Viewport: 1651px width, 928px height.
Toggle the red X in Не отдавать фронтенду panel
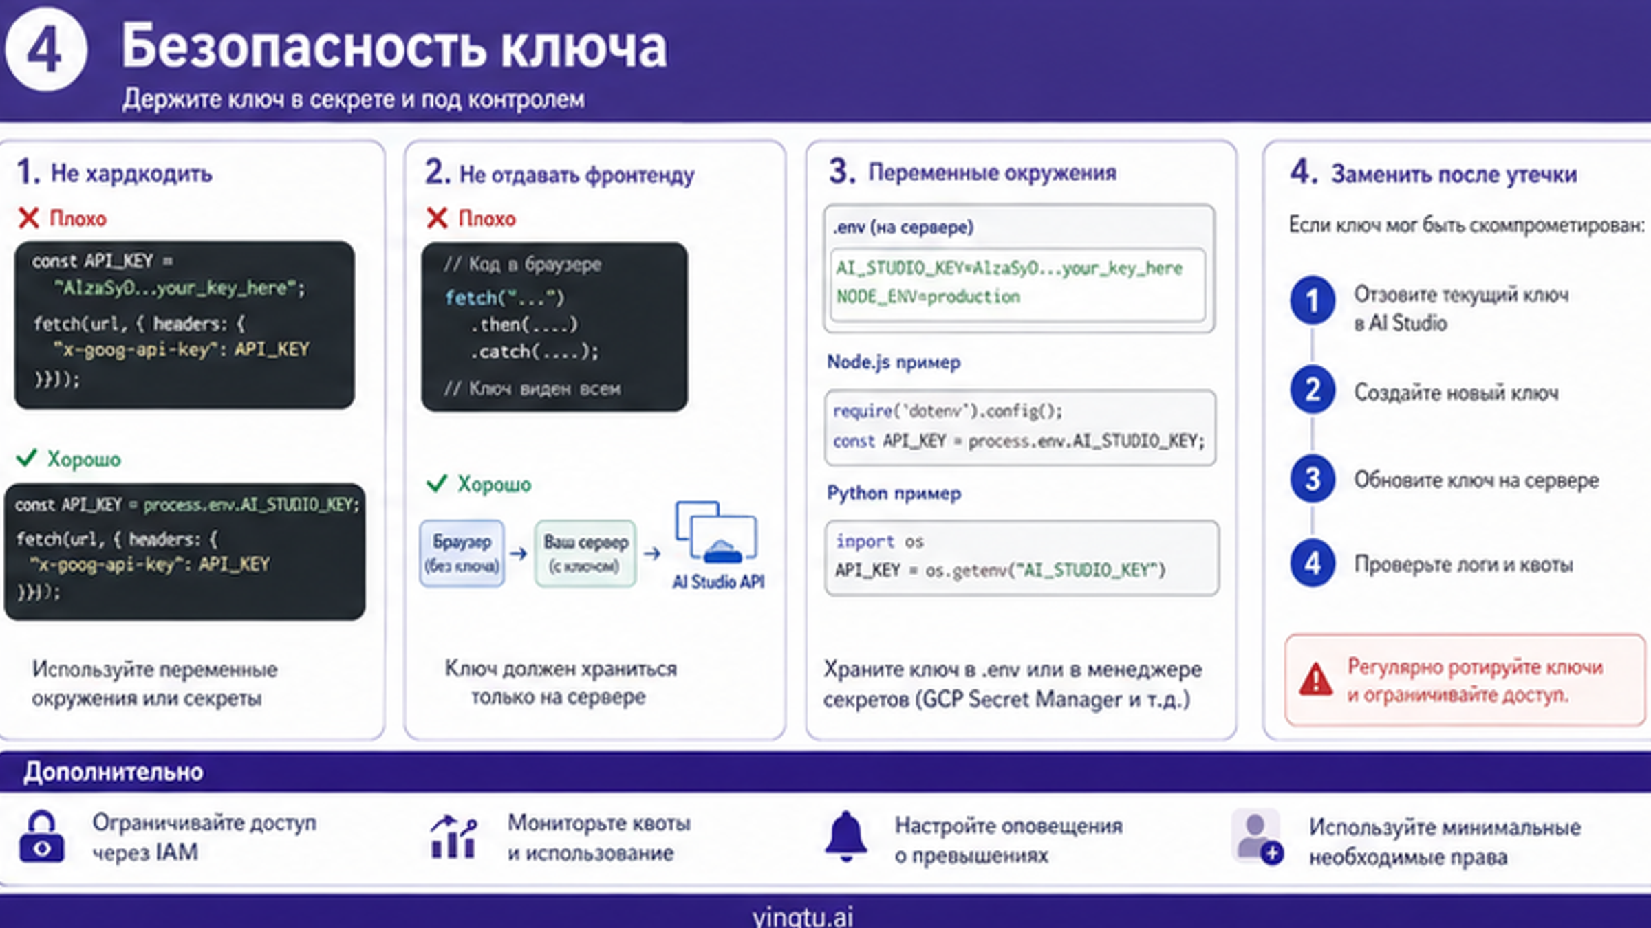[x=436, y=219]
